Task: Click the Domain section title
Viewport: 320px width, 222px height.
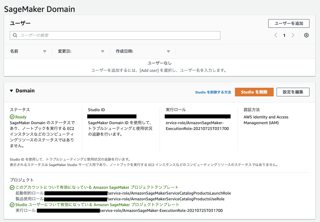Action: click(25, 91)
